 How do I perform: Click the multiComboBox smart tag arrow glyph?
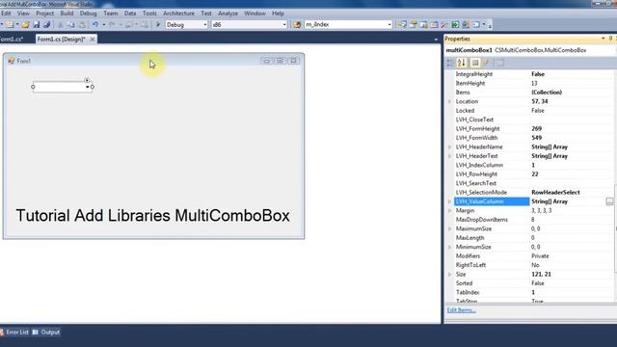87,80
